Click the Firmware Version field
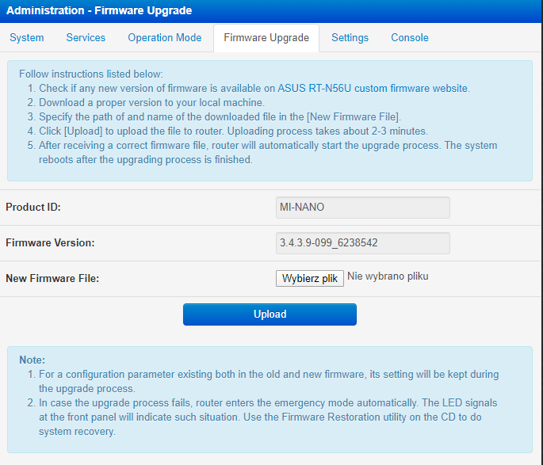Image resolution: width=543 pixels, height=465 pixels. pos(362,243)
